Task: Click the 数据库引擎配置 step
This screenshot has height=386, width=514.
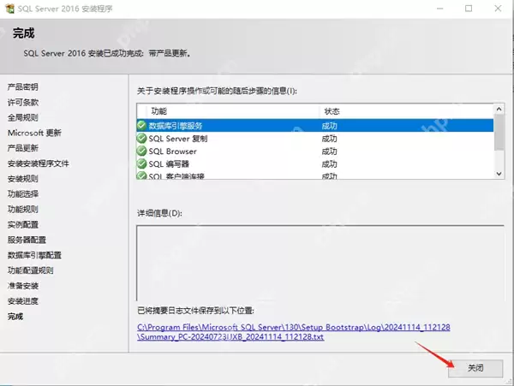Action: (x=34, y=255)
